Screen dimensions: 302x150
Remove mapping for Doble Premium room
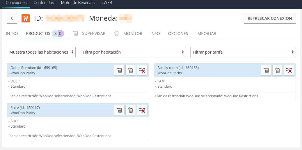(142, 70)
